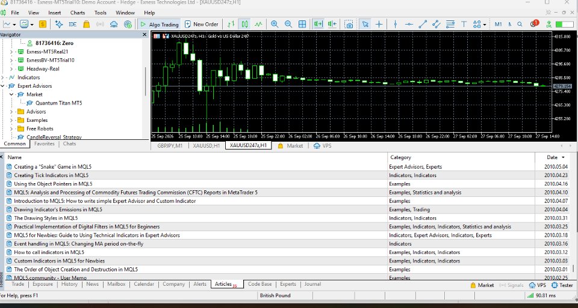Open the Insert menu

(55, 13)
